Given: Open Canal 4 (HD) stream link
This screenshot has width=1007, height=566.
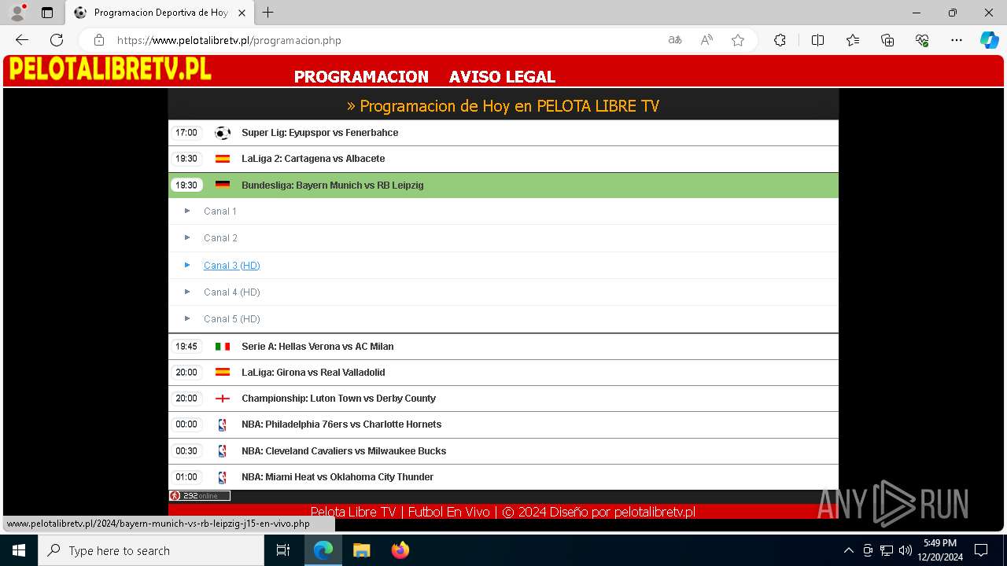Looking at the screenshot, I should coord(232,292).
